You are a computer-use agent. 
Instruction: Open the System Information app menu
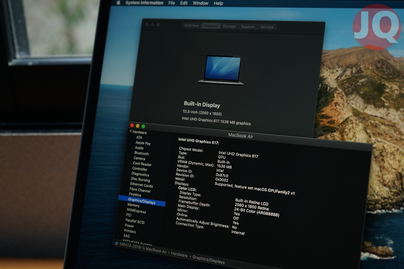pos(144,3)
